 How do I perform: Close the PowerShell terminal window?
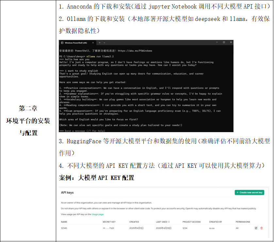(231, 42)
